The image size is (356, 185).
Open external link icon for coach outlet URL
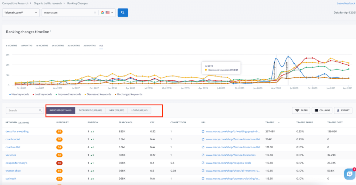click(x=203, y=147)
